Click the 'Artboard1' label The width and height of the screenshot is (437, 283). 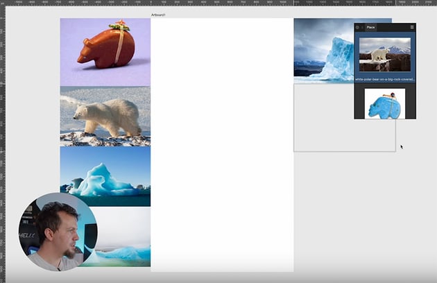click(158, 15)
